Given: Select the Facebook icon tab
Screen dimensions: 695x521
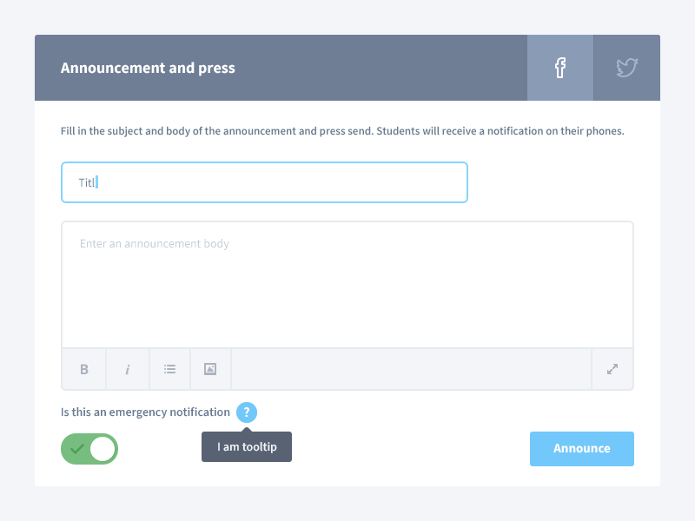Looking at the screenshot, I should pyautogui.click(x=560, y=68).
